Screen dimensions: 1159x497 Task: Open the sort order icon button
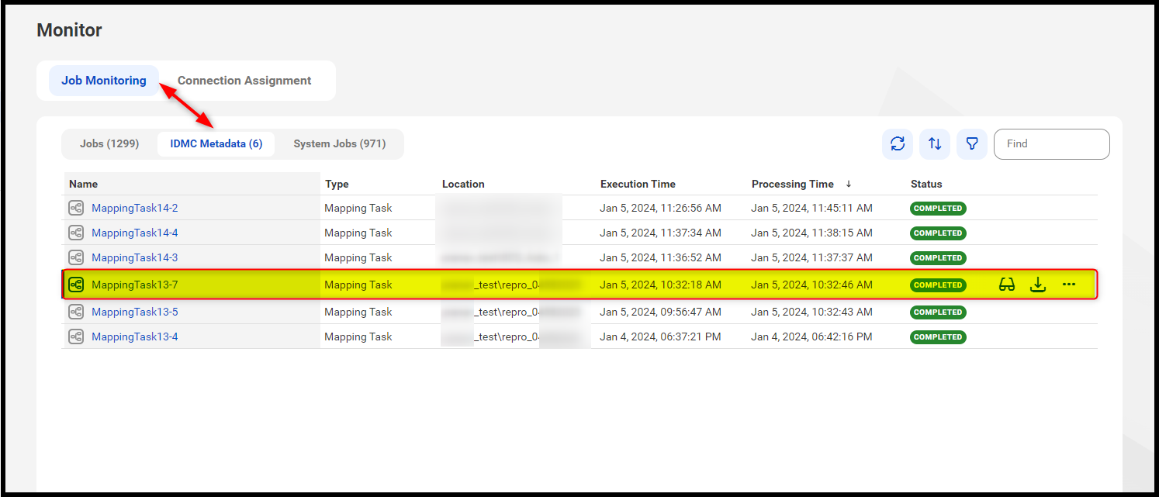click(935, 144)
